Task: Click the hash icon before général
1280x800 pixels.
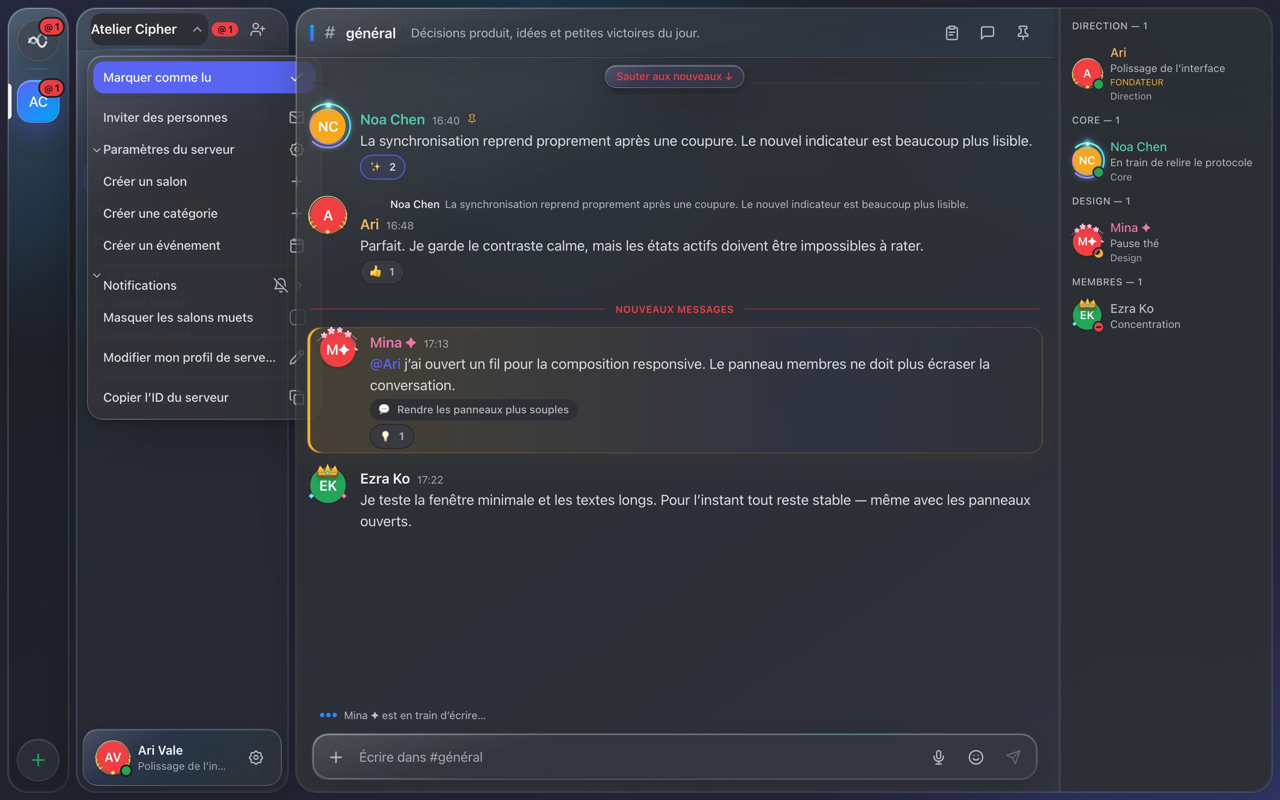Action: (x=329, y=33)
